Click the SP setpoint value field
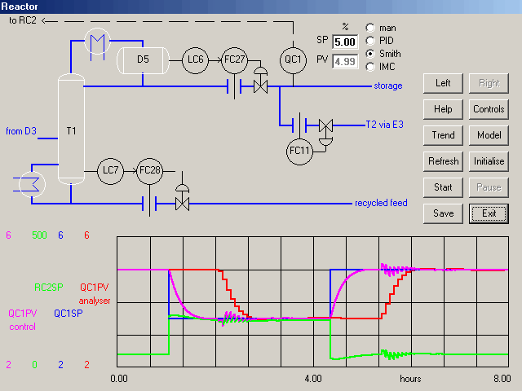The image size is (522, 391). pos(345,42)
